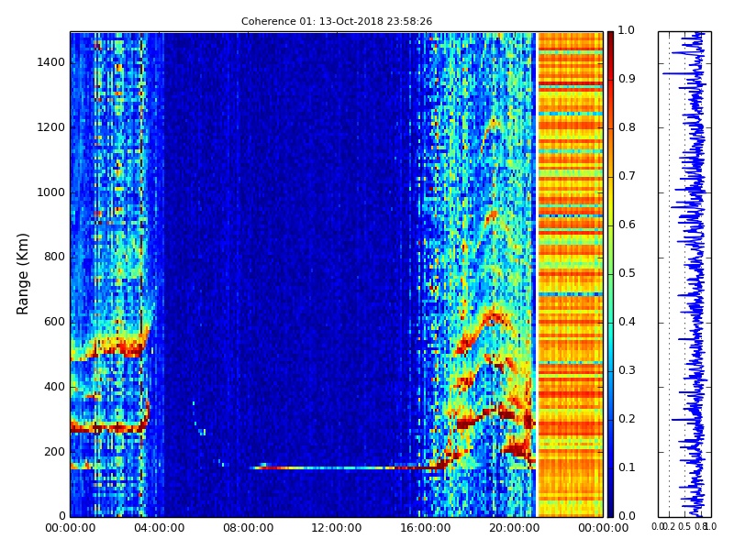Screen dimensions: 734x550
Task: Click the x-axis time label 20:00:00
Action: (515, 528)
